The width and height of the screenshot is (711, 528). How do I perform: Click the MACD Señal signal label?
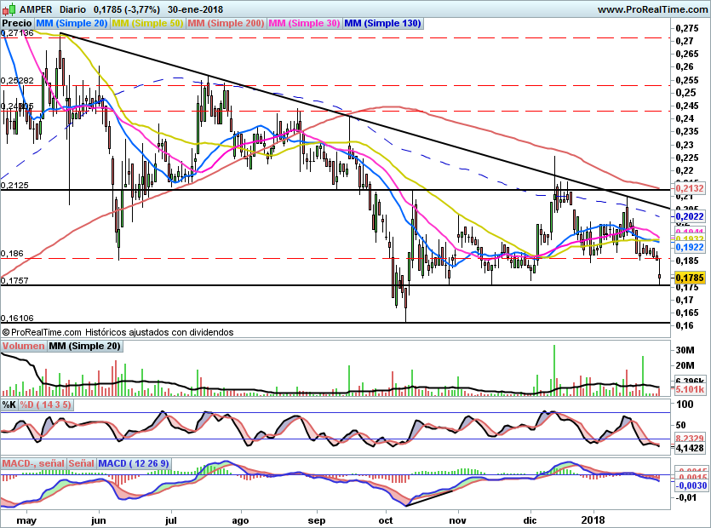point(81,463)
